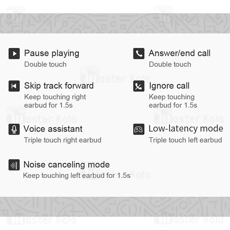Click the "Pause playing" heading

click(52, 53)
